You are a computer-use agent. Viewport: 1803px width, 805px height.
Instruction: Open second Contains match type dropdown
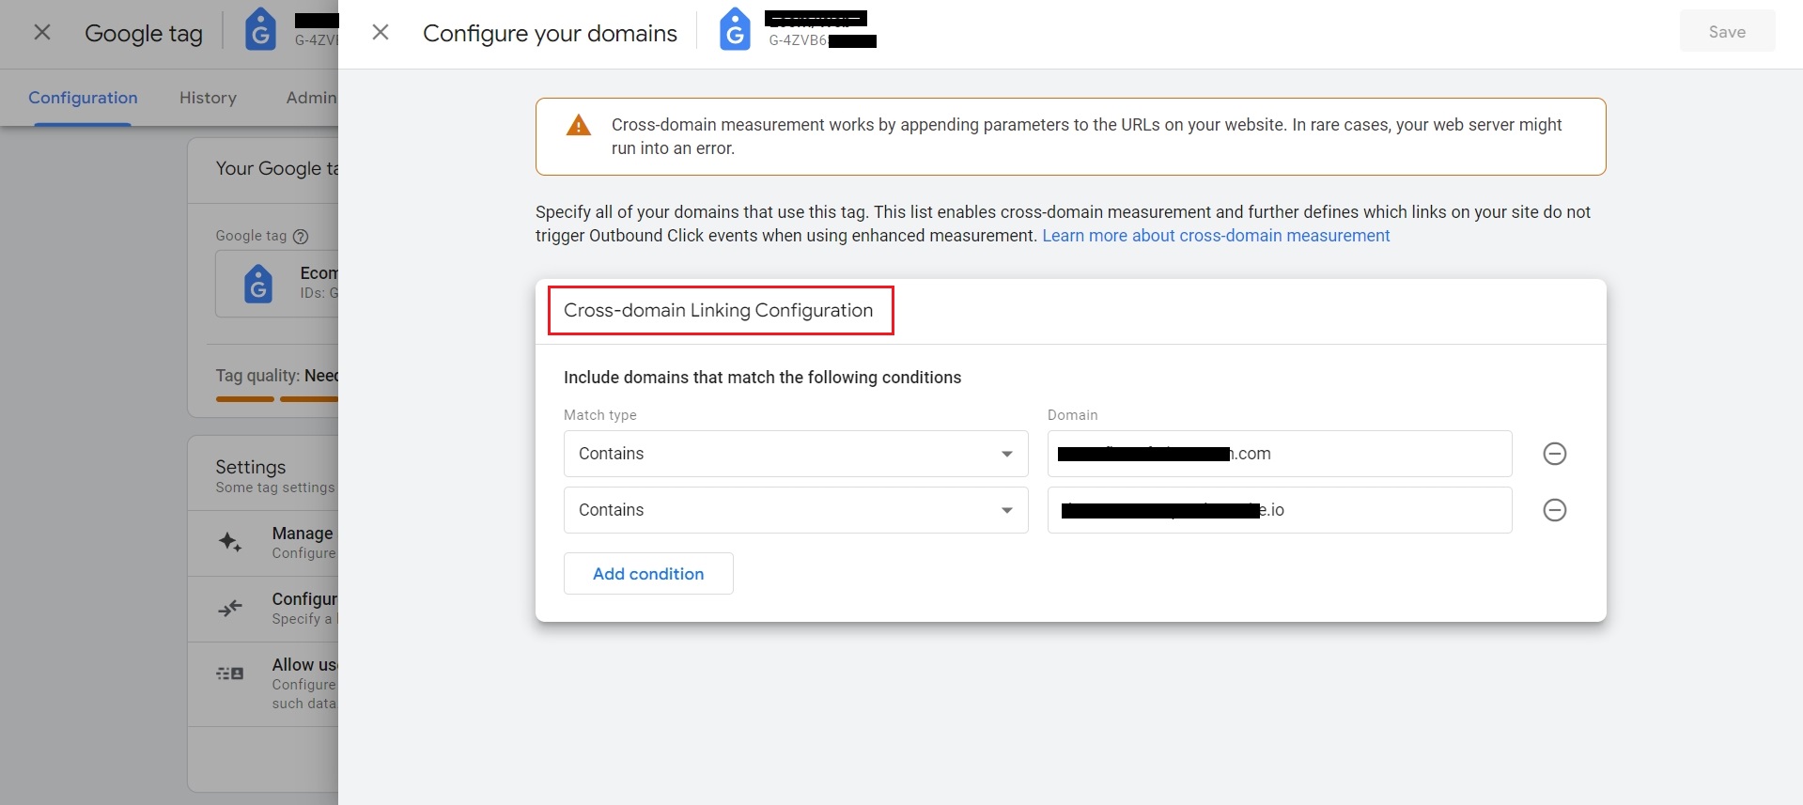(796, 510)
